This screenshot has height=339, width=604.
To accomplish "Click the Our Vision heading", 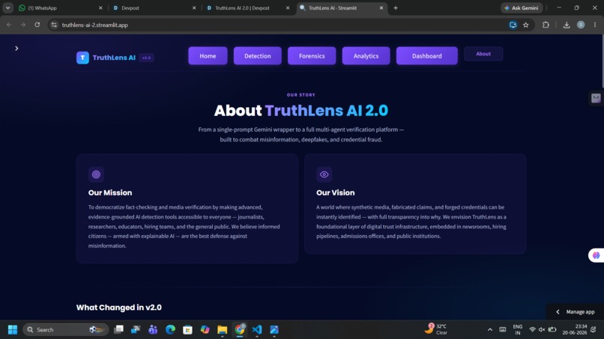I will [336, 193].
